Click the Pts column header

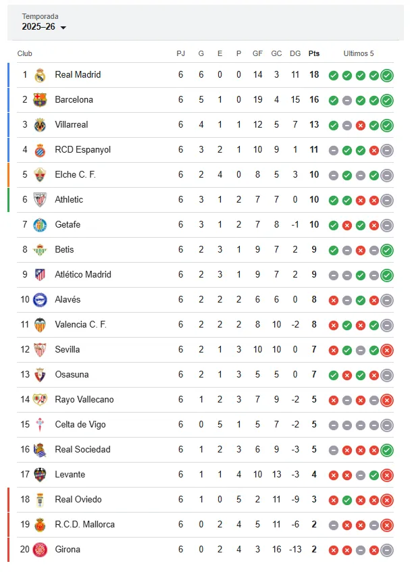[x=314, y=53]
